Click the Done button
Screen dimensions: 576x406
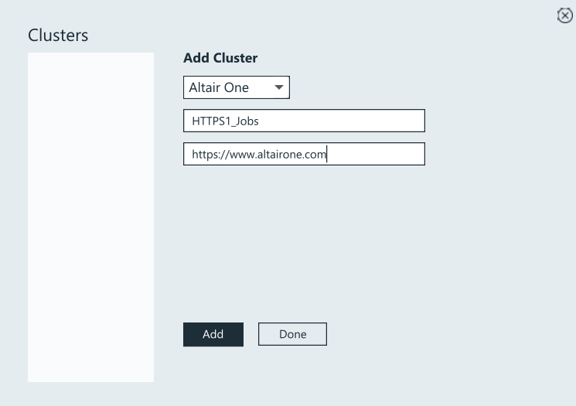(x=292, y=334)
